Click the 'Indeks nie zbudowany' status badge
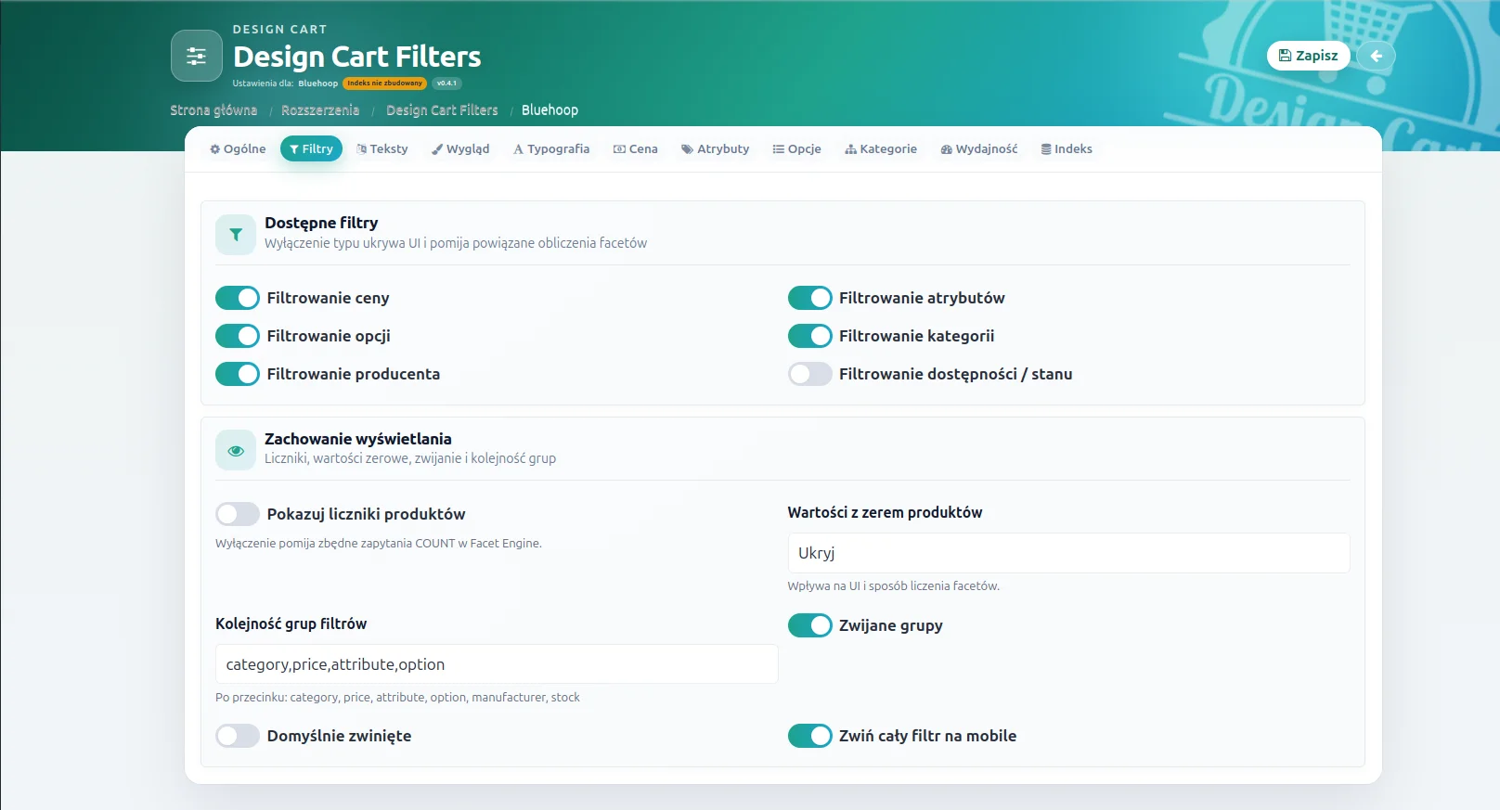This screenshot has width=1500, height=810. pyautogui.click(x=384, y=84)
